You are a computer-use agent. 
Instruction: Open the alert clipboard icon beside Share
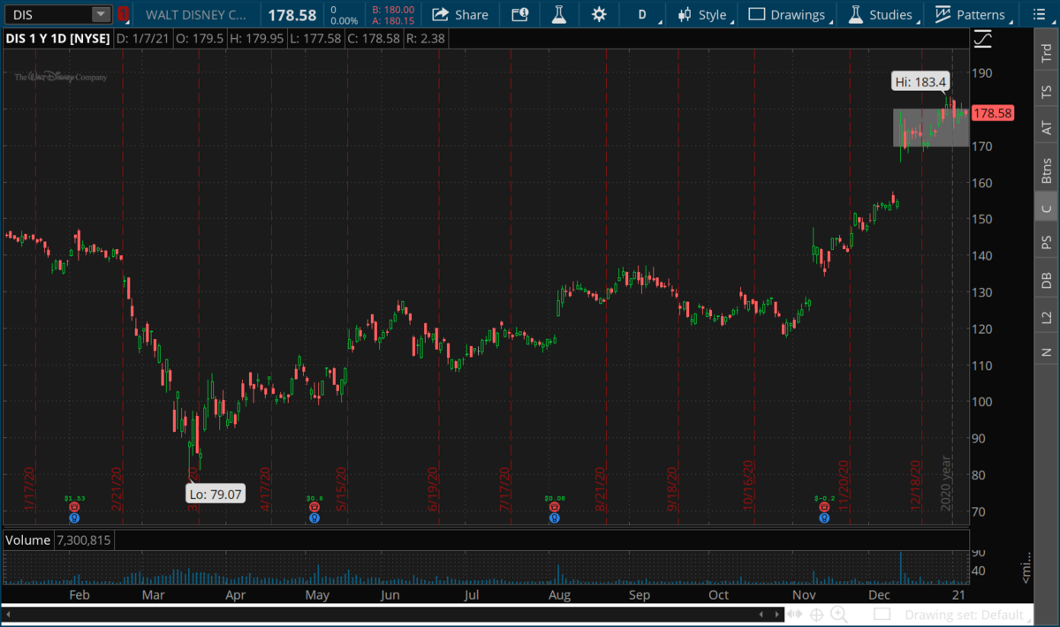[520, 14]
